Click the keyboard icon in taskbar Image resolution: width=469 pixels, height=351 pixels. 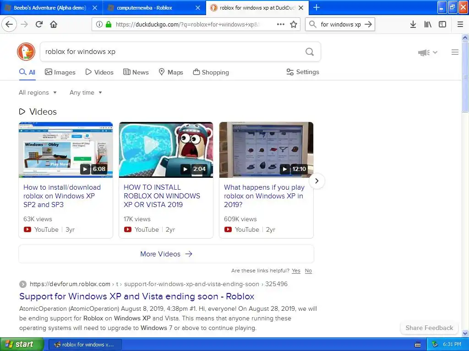pos(418,345)
